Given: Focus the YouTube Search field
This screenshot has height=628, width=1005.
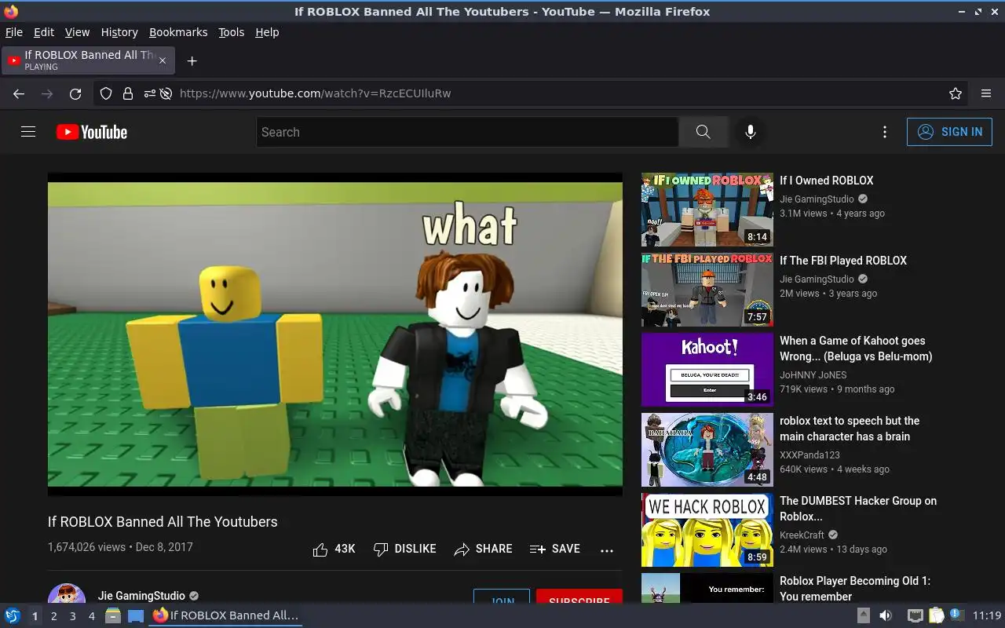Looking at the screenshot, I should coord(468,132).
